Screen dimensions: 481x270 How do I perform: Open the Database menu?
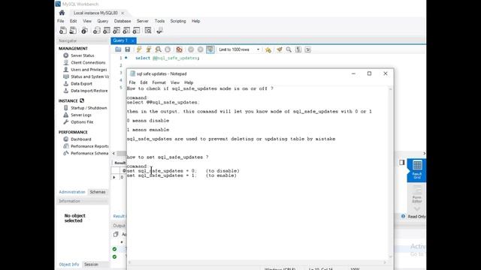123,21
